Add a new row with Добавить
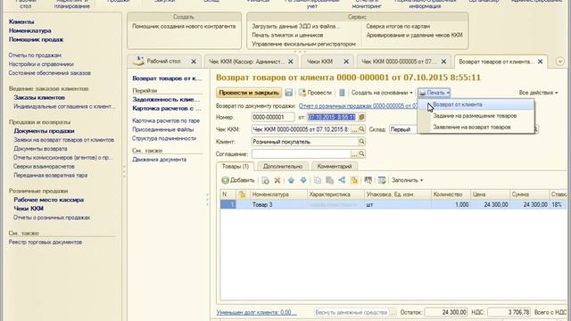571x321 pixels. (238, 180)
